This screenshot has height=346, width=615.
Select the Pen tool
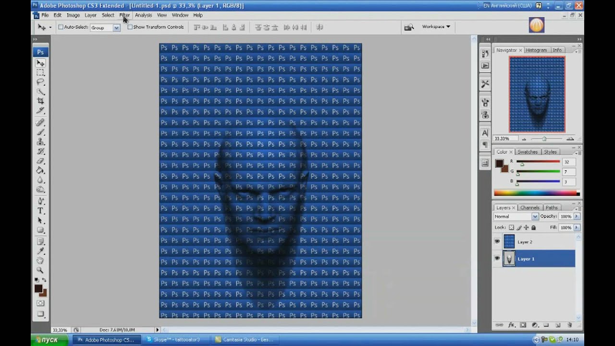[40, 201]
